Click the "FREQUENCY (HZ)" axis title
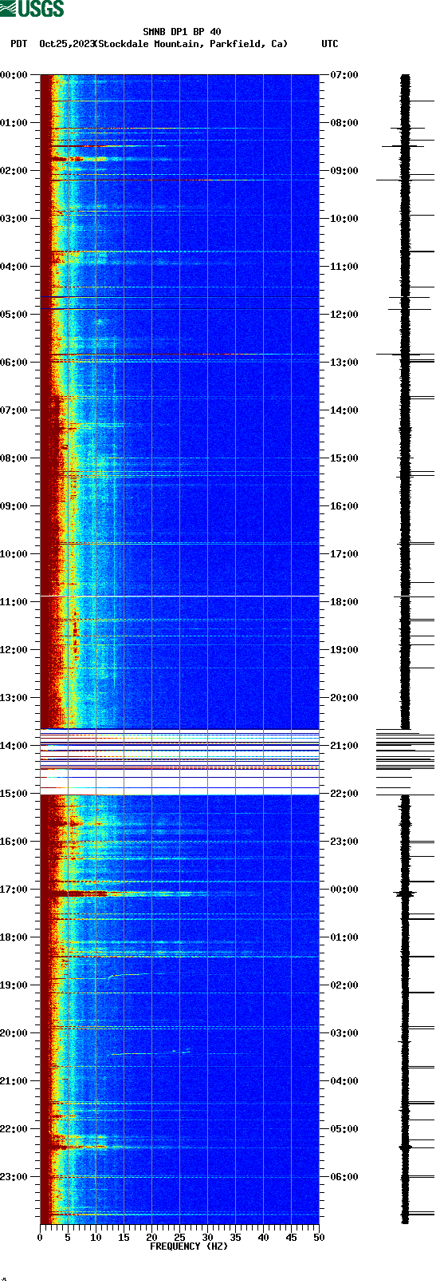This screenshot has width=440, height=1288. click(x=189, y=1246)
